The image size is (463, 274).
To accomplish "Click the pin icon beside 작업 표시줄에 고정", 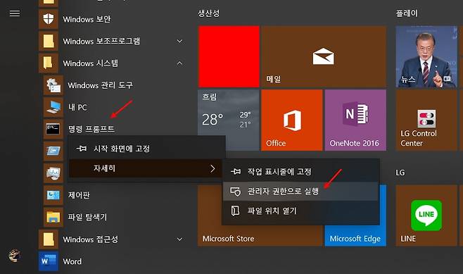I will click(x=235, y=171).
